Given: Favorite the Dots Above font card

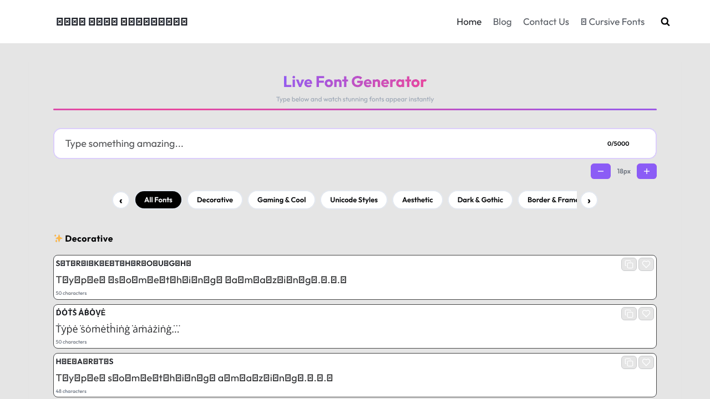Looking at the screenshot, I should click(646, 314).
